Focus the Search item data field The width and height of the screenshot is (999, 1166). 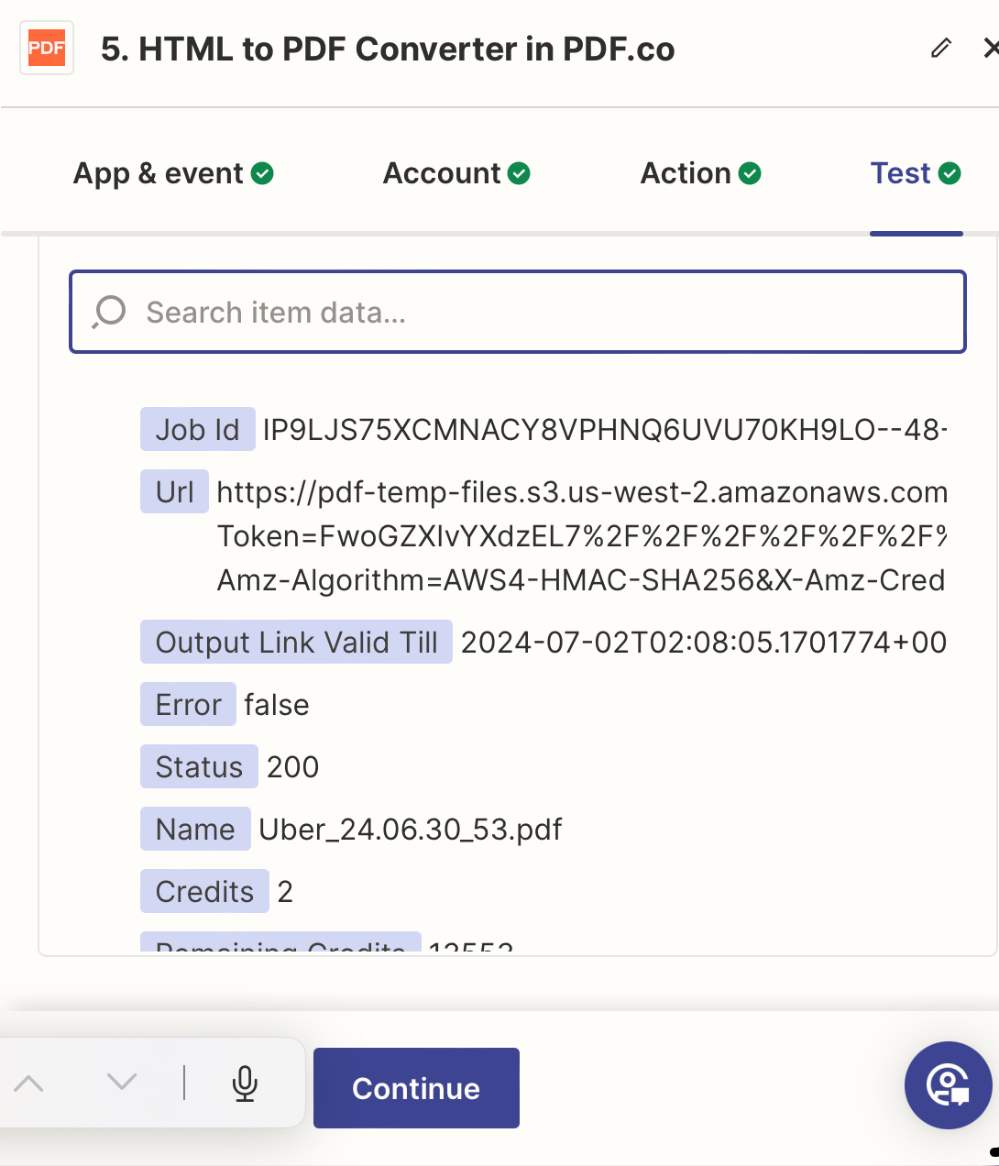coord(518,312)
